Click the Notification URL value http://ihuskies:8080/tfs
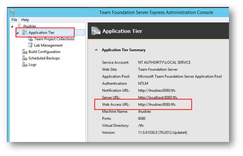This screenshot has width=243, height=156. tap(157, 90)
